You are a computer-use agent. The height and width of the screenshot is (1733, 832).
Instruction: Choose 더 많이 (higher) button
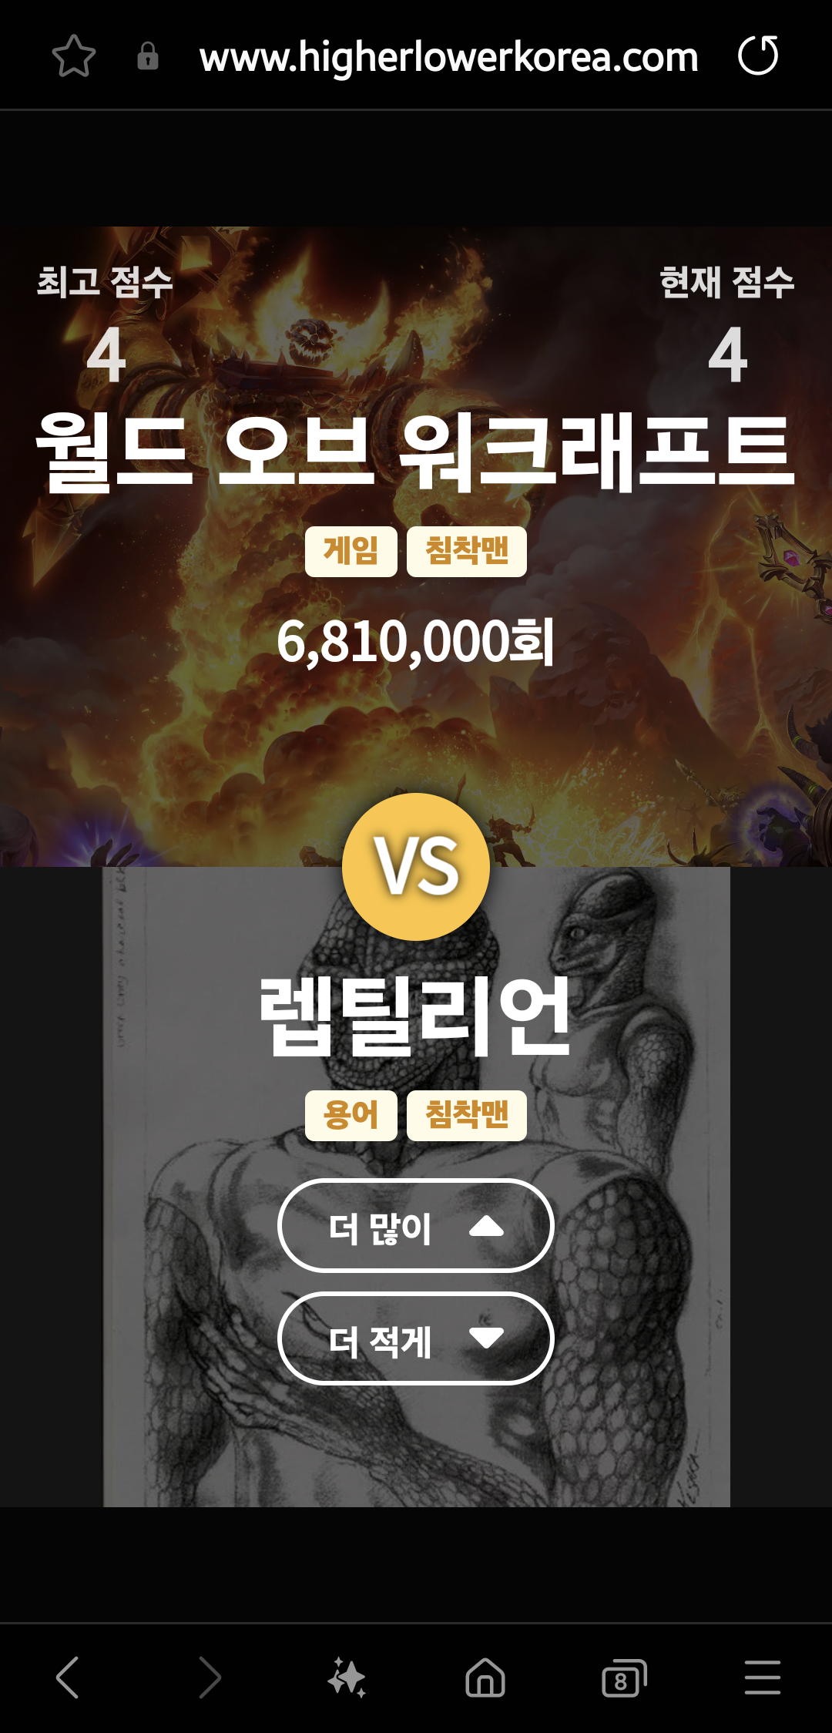[x=416, y=1225]
